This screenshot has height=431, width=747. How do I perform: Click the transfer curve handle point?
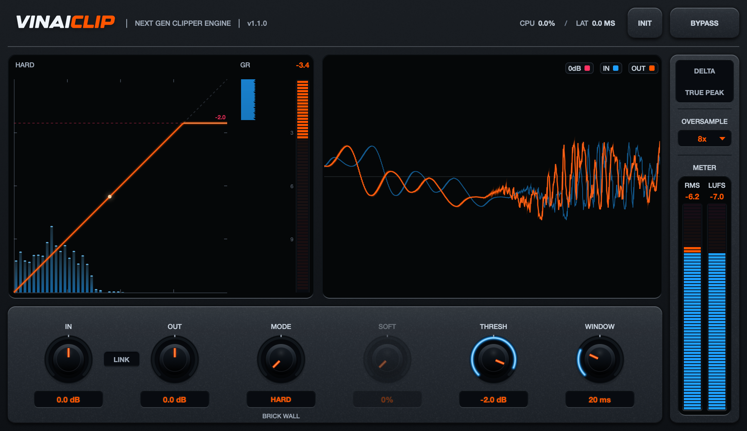[x=110, y=197]
